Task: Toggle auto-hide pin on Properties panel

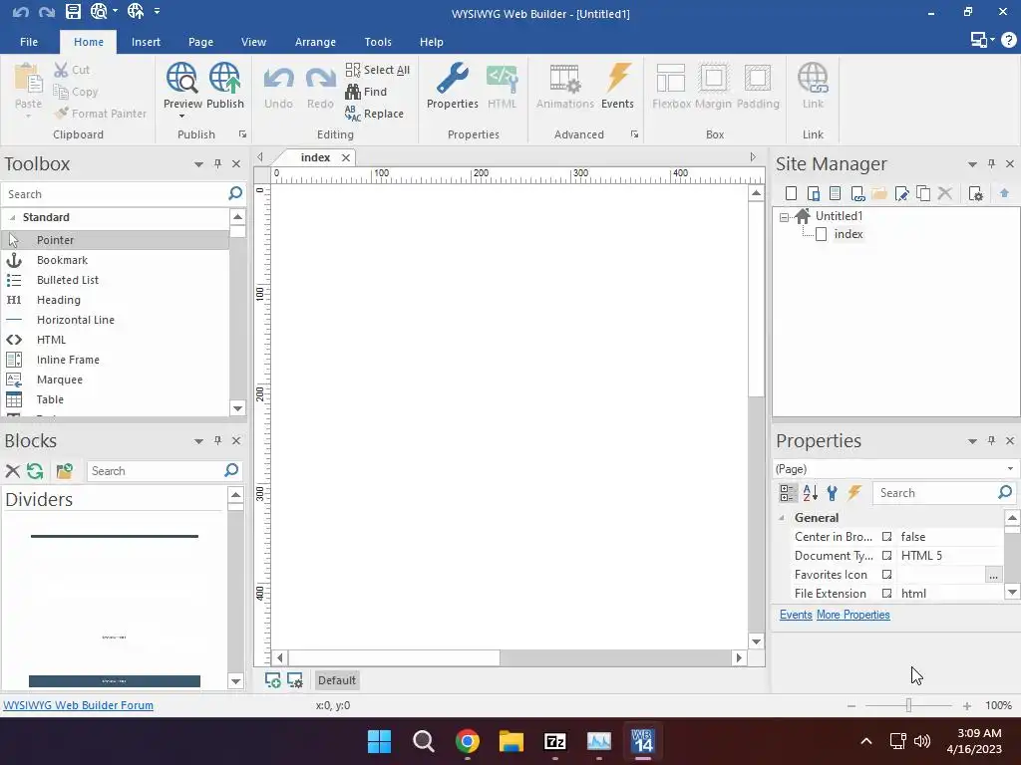Action: (991, 440)
